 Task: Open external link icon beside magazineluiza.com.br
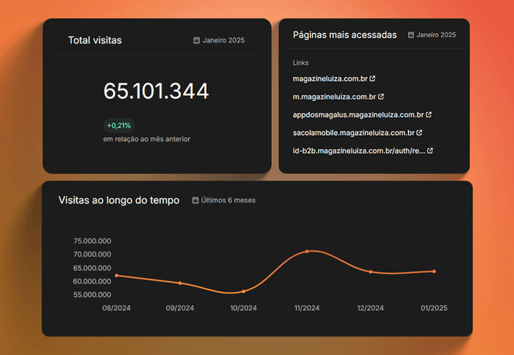click(373, 79)
